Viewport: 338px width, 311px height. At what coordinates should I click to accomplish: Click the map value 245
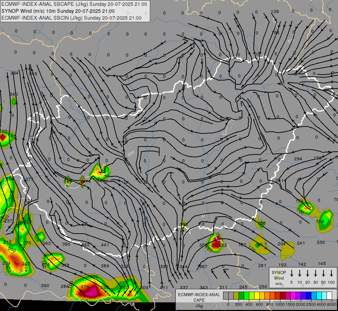(x=243, y=287)
